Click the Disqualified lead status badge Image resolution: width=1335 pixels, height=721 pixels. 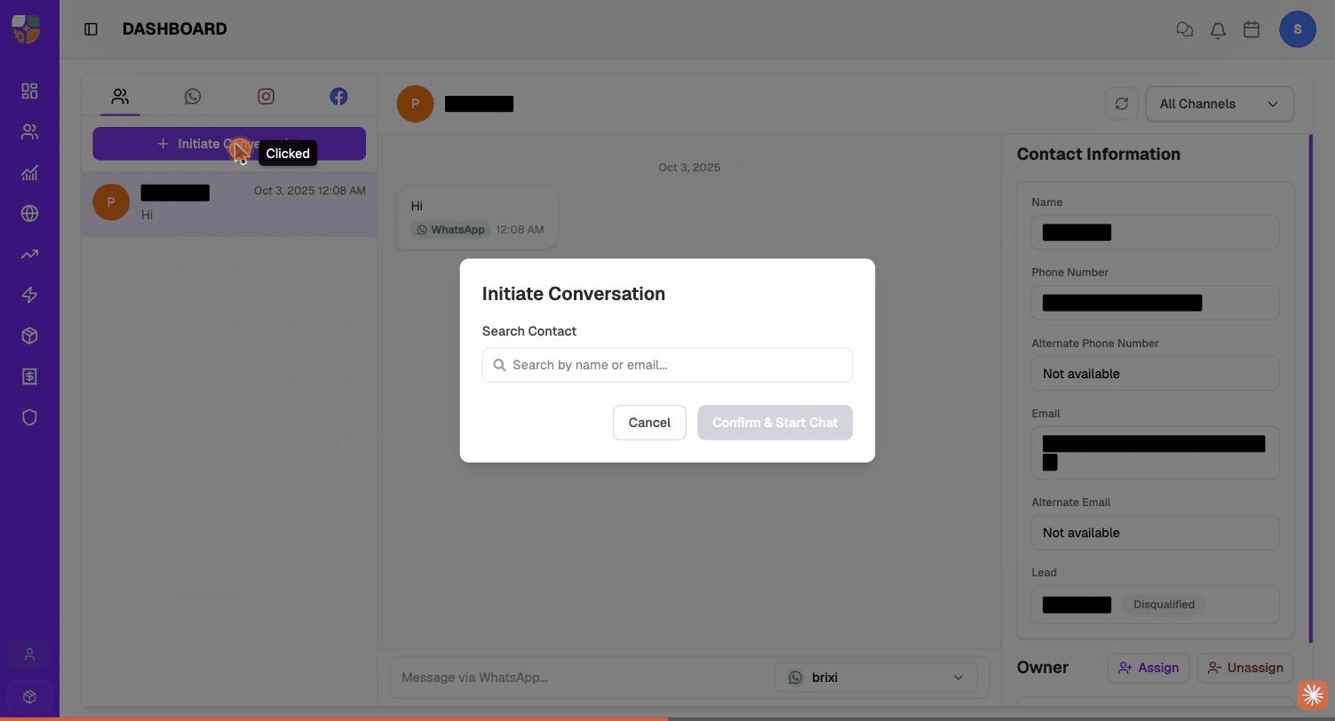point(1164,605)
